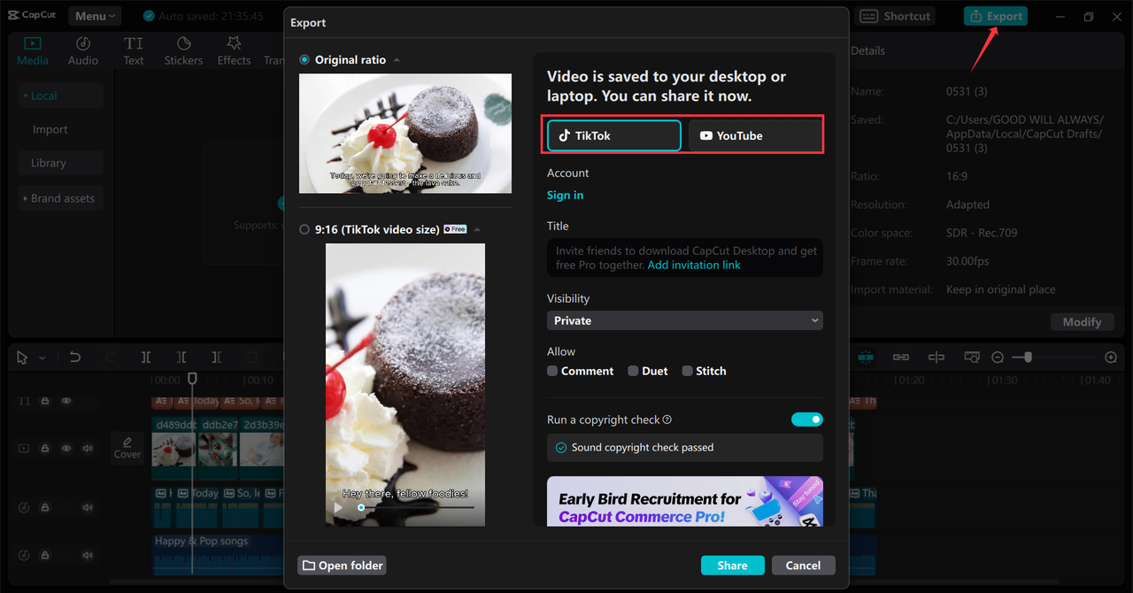Select the pointer selection tool in timeline

tap(24, 358)
